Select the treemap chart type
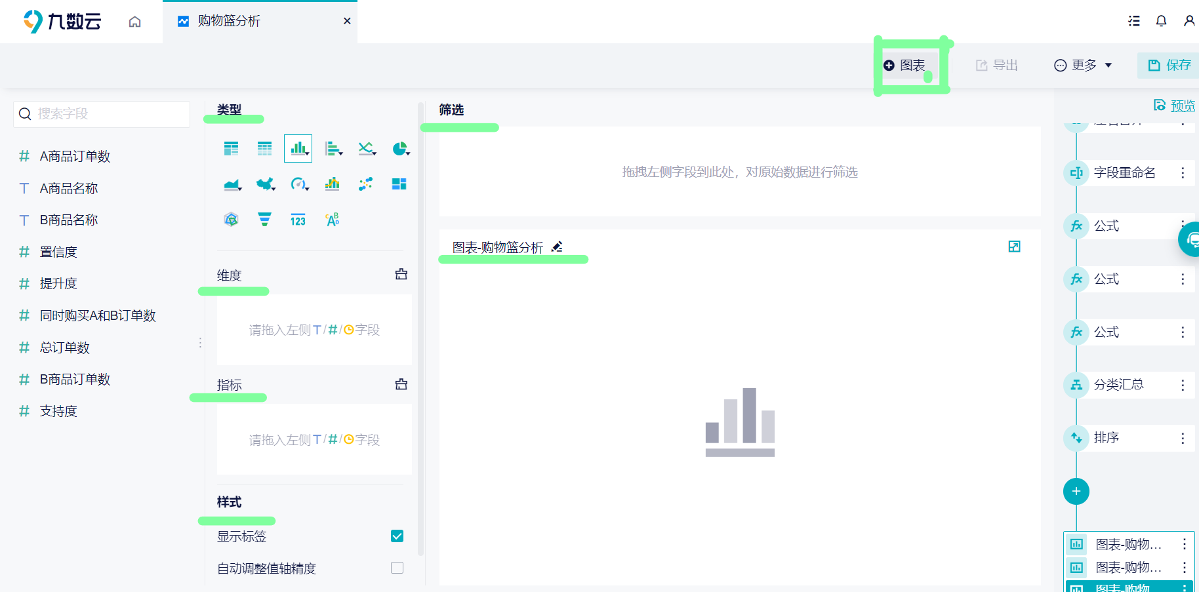Screen dimensions: 1199x592 [x=399, y=184]
